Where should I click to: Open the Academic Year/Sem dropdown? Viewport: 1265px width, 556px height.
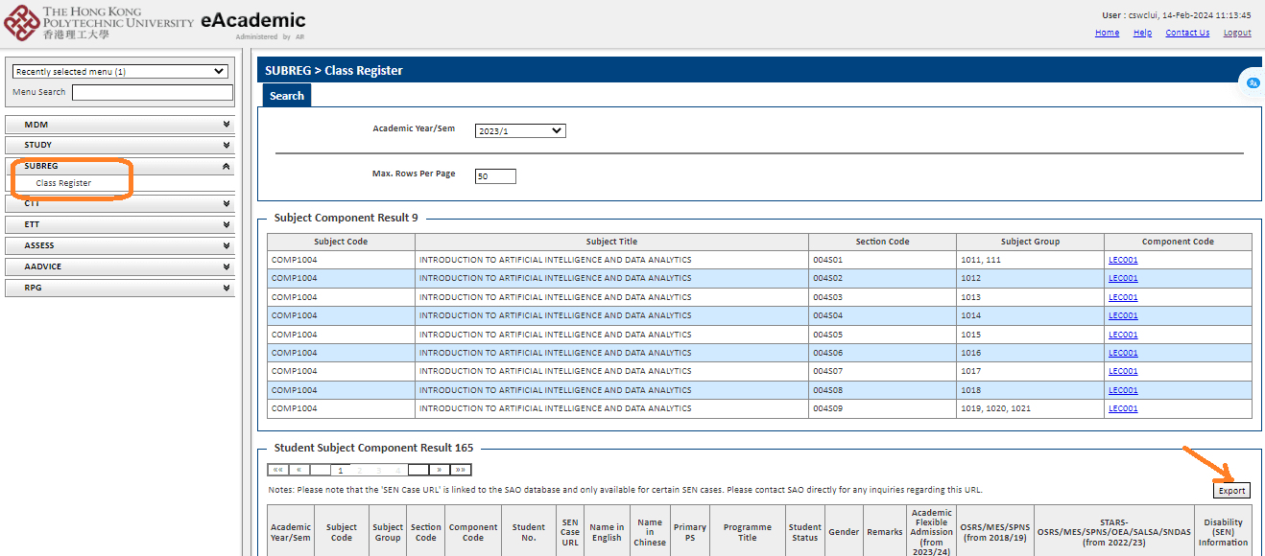pyautogui.click(x=520, y=130)
